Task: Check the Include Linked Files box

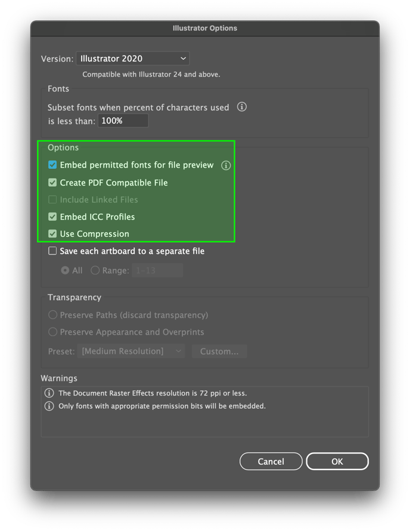Action: tap(53, 200)
